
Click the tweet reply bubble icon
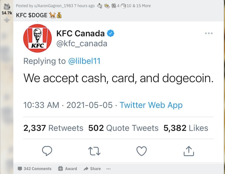[x=47, y=151]
